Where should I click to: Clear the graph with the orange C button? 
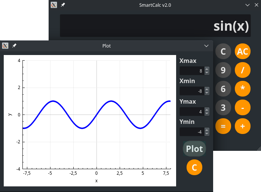[x=194, y=167]
